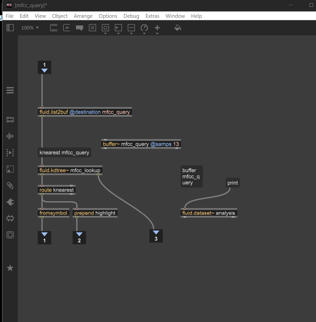
Task: Open the Debug menu
Action: [131, 16]
